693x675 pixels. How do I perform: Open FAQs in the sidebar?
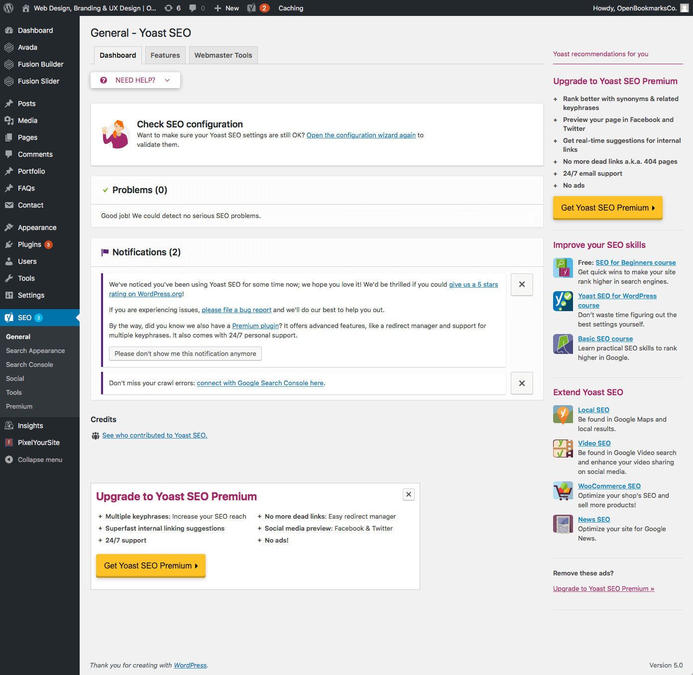click(26, 188)
